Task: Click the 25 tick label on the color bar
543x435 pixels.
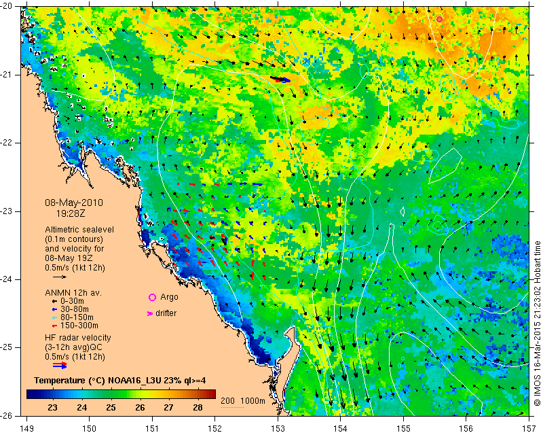Action: (x=111, y=407)
